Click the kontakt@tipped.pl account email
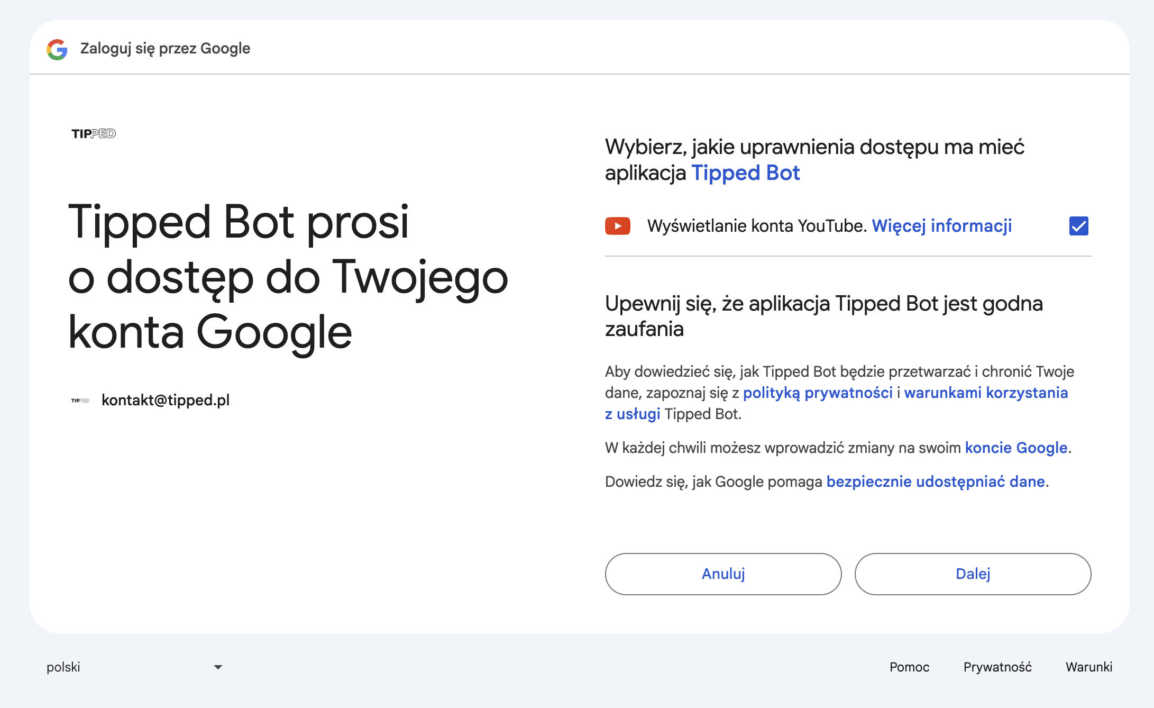 coord(166,400)
